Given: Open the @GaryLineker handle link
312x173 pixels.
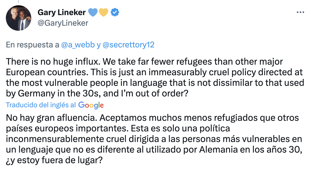Looking at the screenshot, I should tap(63, 23).
